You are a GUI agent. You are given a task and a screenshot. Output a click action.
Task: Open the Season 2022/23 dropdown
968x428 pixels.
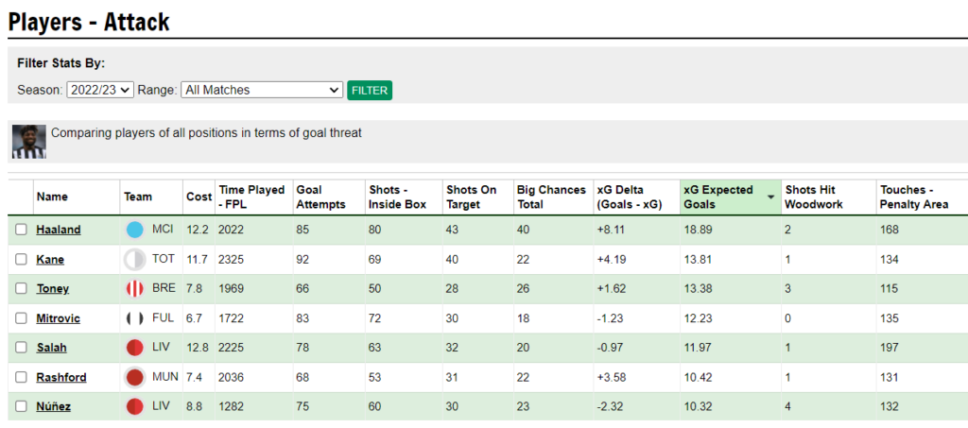(100, 90)
